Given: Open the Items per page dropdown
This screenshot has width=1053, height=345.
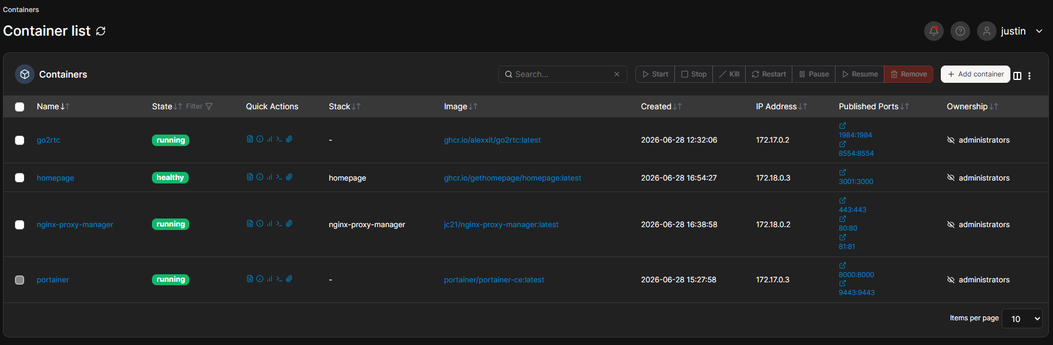Looking at the screenshot, I should click(1022, 319).
